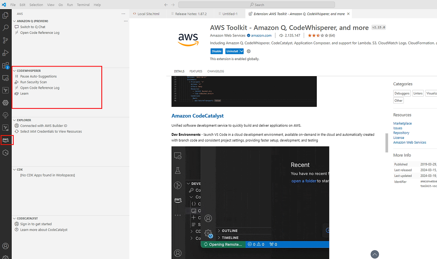Click the pause icon beside Pause Auto-Suggestions

pos(17,76)
